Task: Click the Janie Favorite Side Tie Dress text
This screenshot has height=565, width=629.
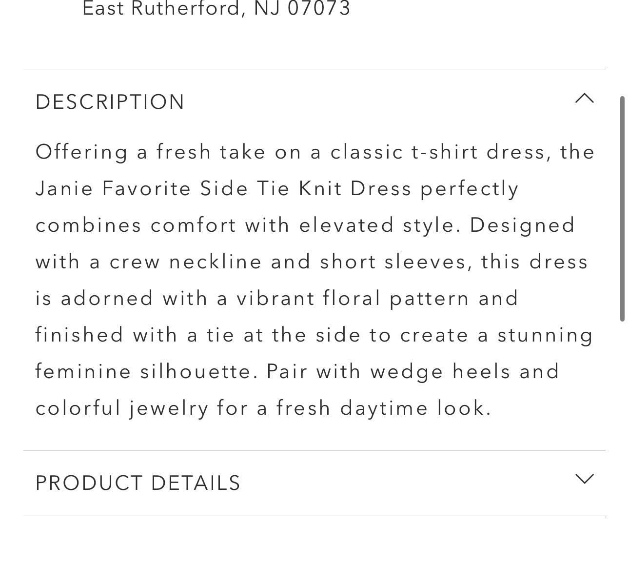Action: [277, 188]
